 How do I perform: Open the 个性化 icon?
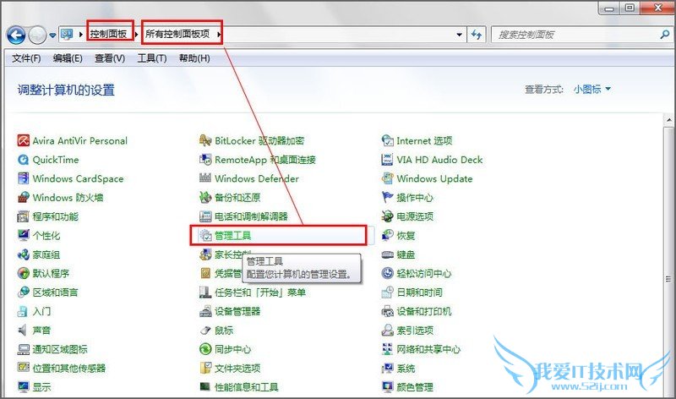[24, 235]
